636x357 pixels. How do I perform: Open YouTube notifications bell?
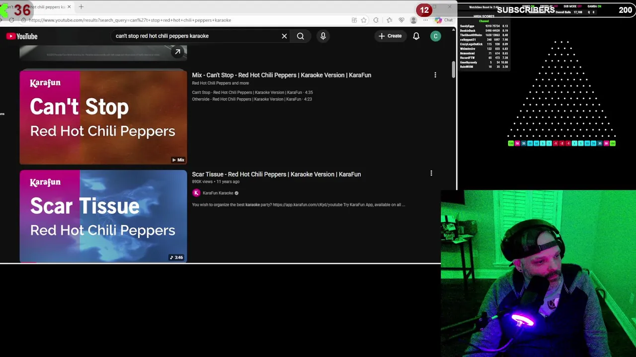point(416,36)
